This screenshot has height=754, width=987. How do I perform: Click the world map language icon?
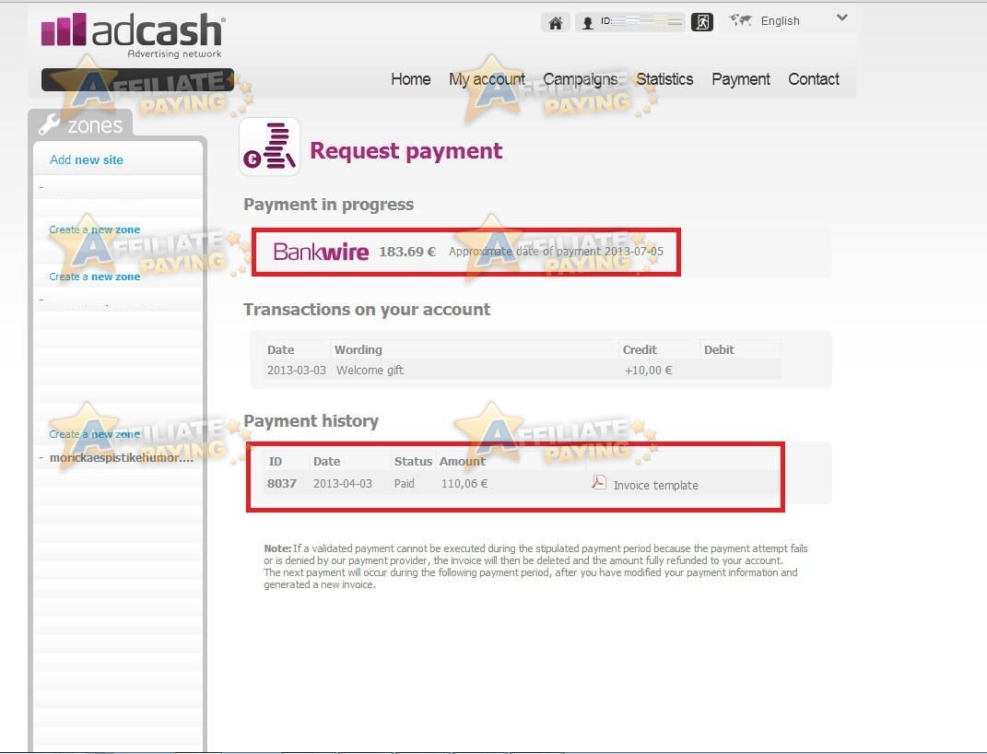click(x=740, y=20)
